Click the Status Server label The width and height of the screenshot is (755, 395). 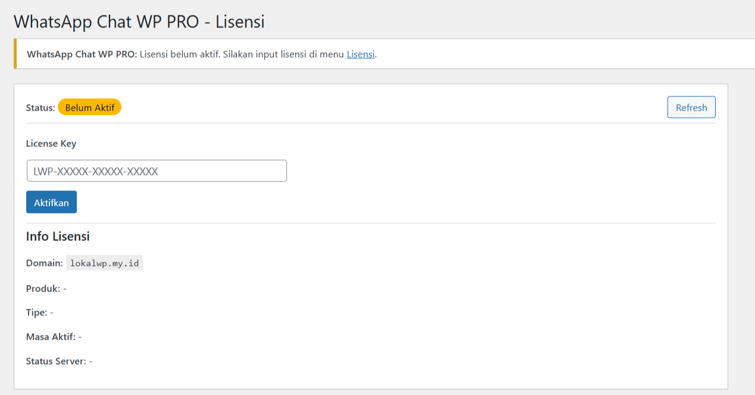(x=56, y=361)
